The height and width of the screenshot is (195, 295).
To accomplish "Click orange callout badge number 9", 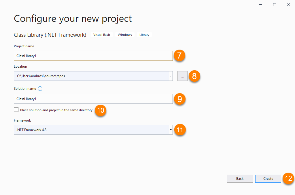I will (179, 99).
